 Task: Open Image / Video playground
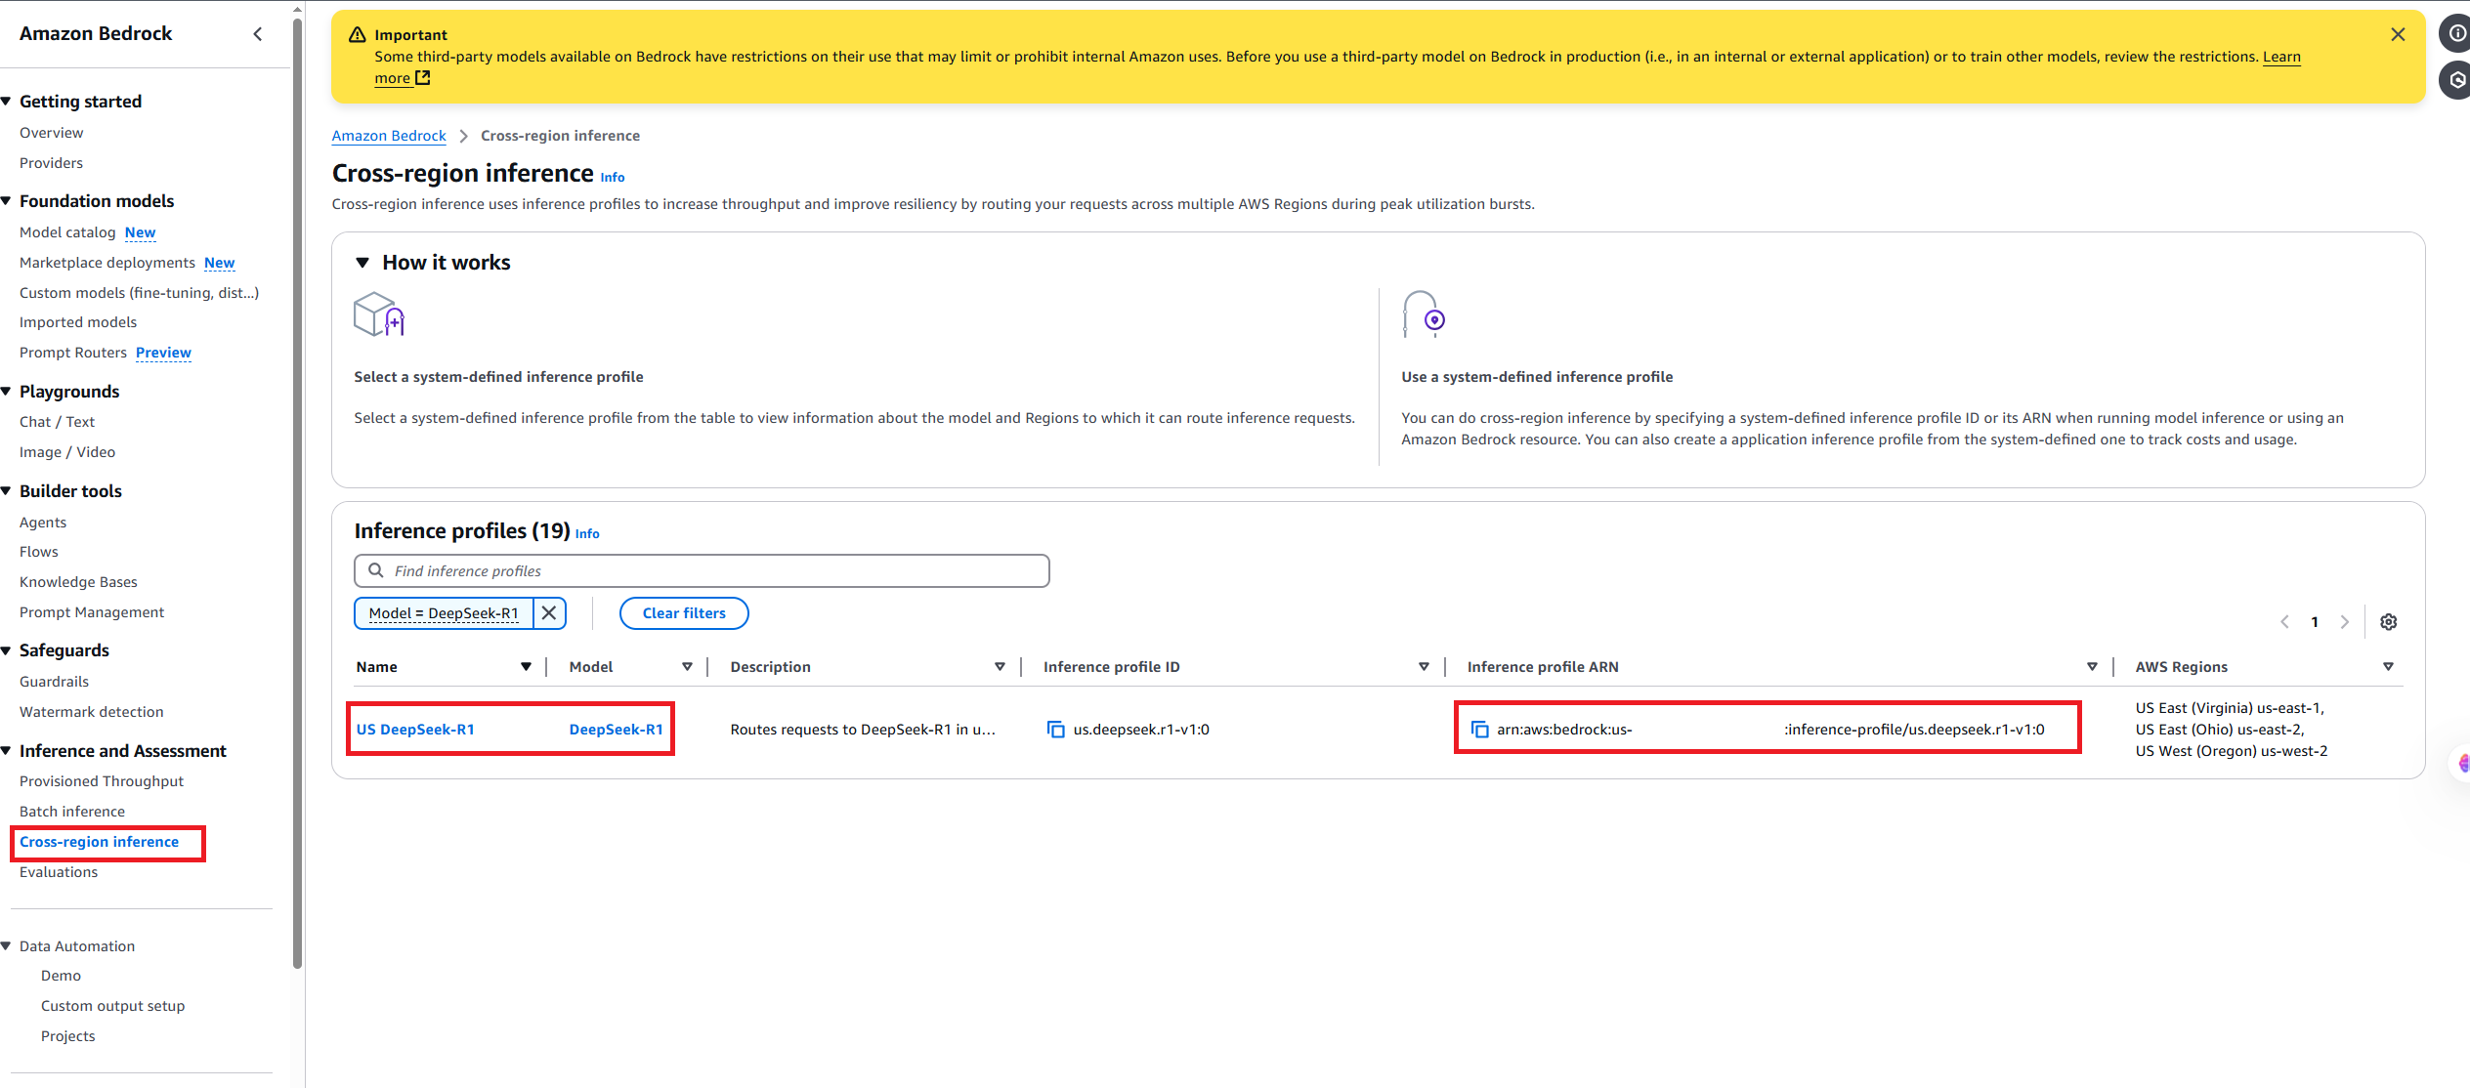67,452
